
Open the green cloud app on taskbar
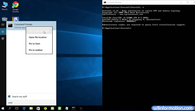(x=52, y=109)
